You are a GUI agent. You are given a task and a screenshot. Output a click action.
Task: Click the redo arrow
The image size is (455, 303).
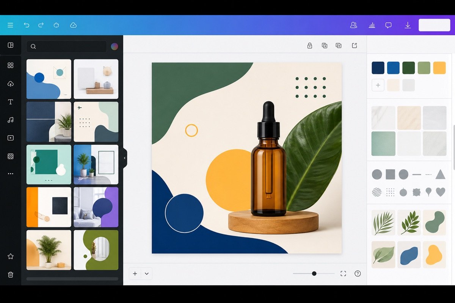coord(41,25)
